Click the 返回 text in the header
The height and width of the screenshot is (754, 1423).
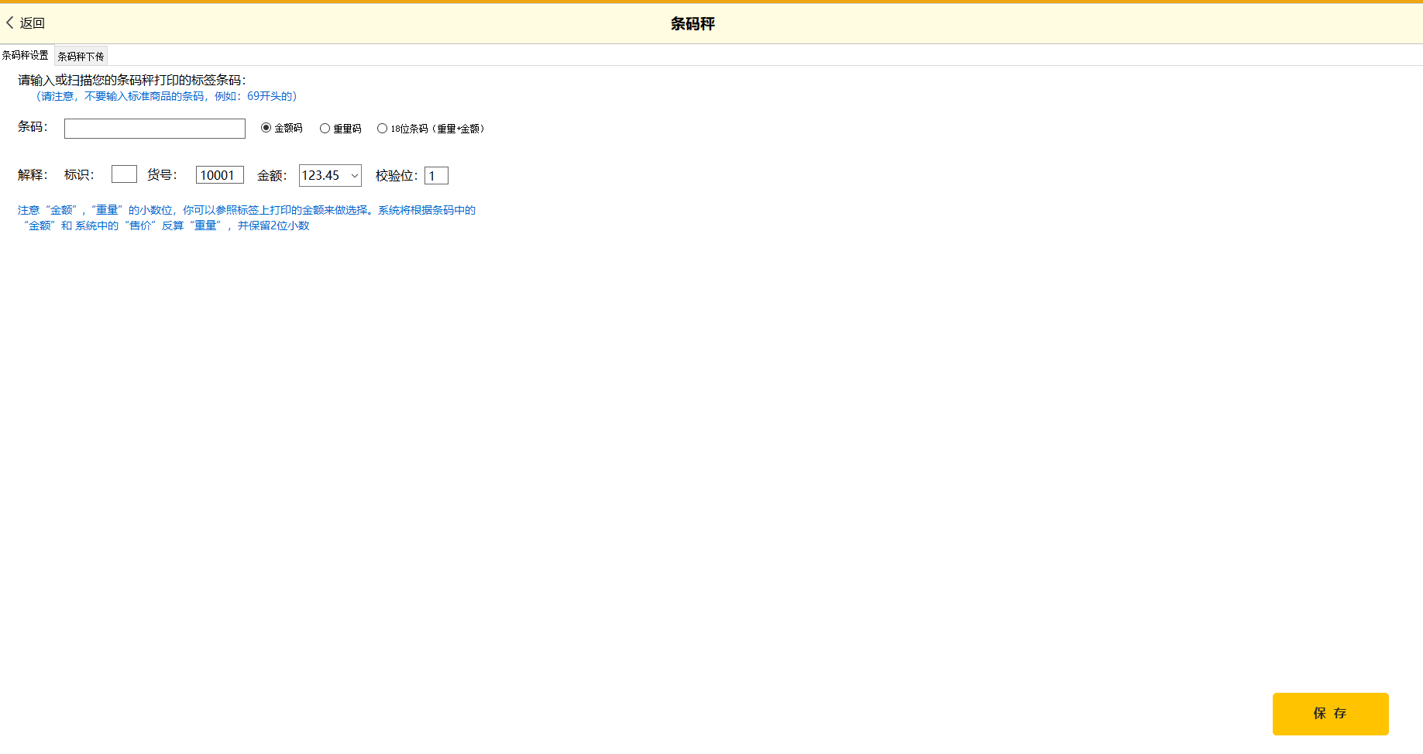pyautogui.click(x=33, y=23)
